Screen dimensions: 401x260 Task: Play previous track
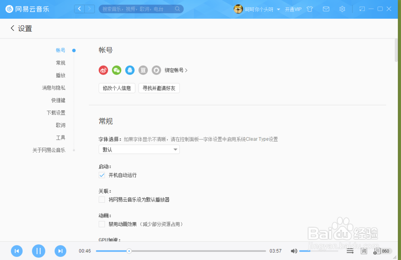16,251
